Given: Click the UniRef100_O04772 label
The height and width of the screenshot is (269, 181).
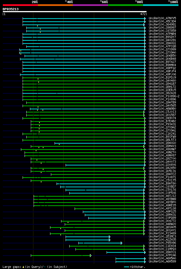Looking at the screenshot, I should (162, 221).
